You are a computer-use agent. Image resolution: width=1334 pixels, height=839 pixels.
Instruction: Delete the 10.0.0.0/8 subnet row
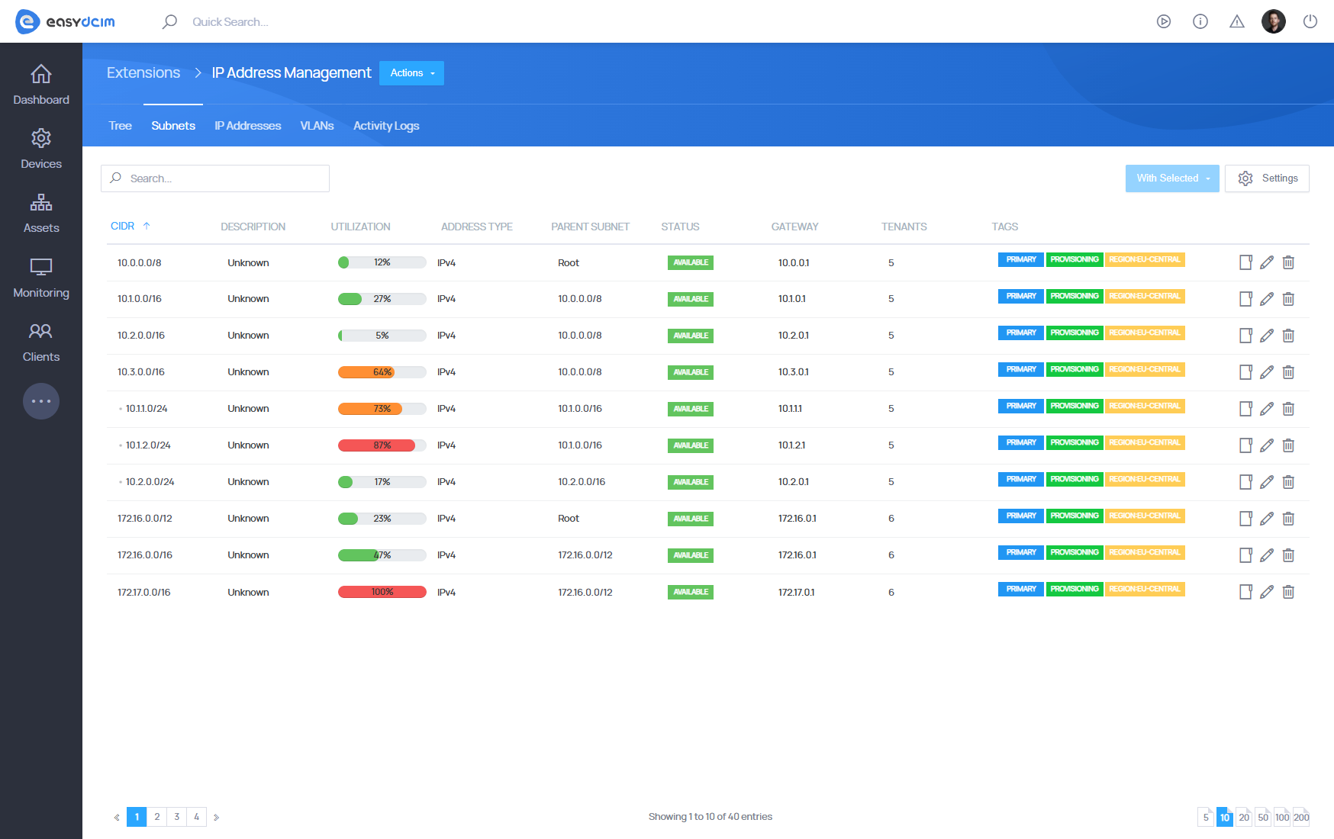(x=1288, y=262)
